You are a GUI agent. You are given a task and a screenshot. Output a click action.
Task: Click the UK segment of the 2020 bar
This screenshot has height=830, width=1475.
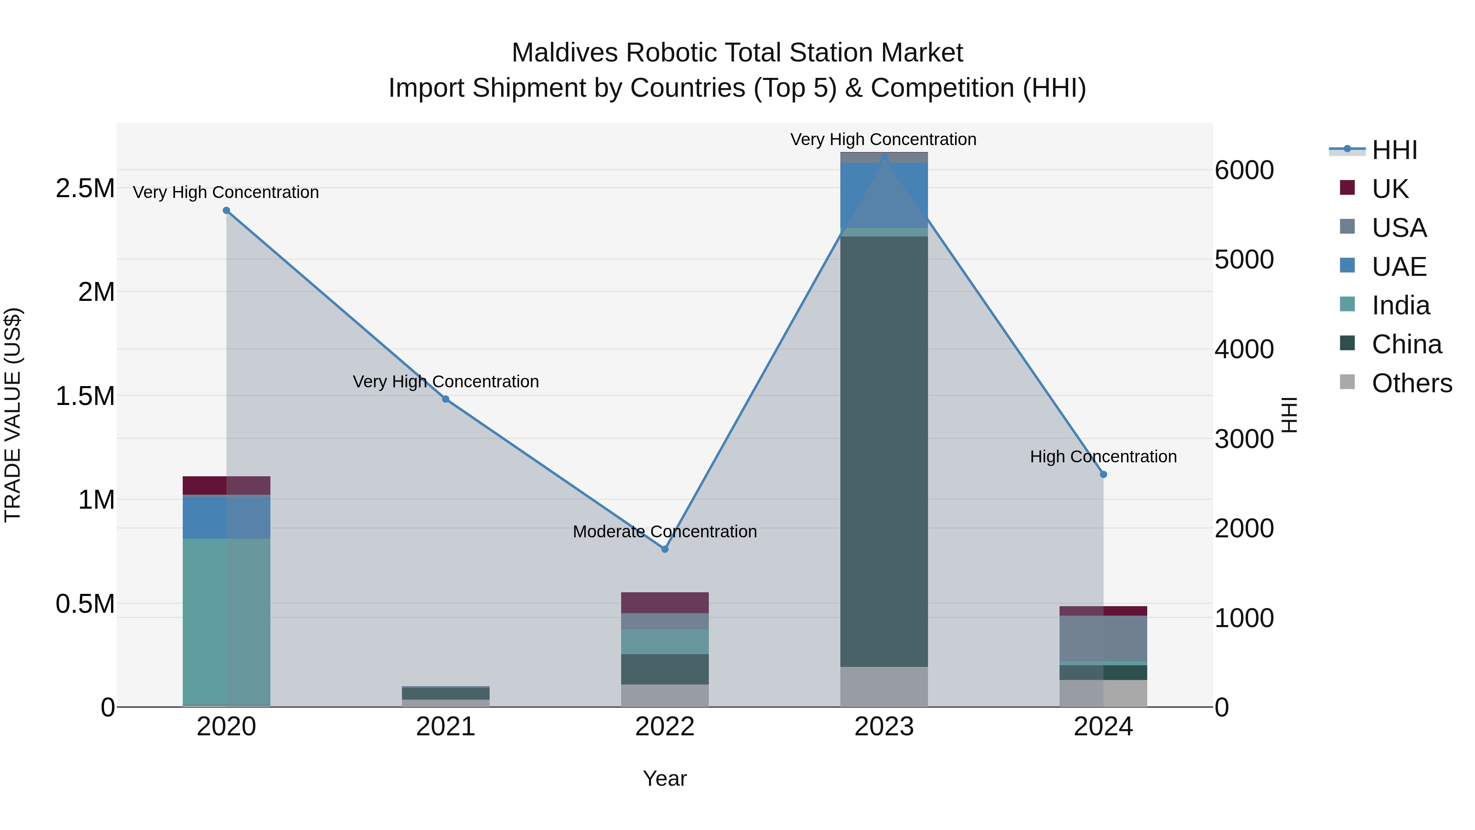point(226,485)
